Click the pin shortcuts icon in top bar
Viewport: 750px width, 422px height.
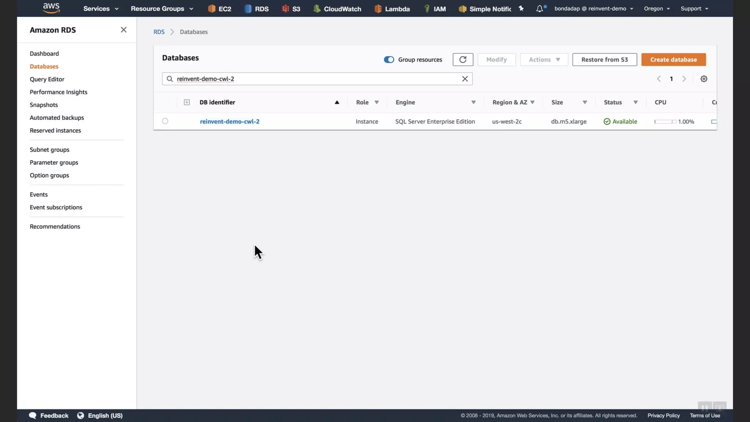click(521, 8)
